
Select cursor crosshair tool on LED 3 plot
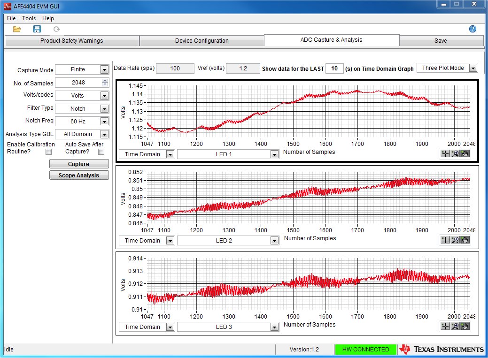[x=445, y=326]
